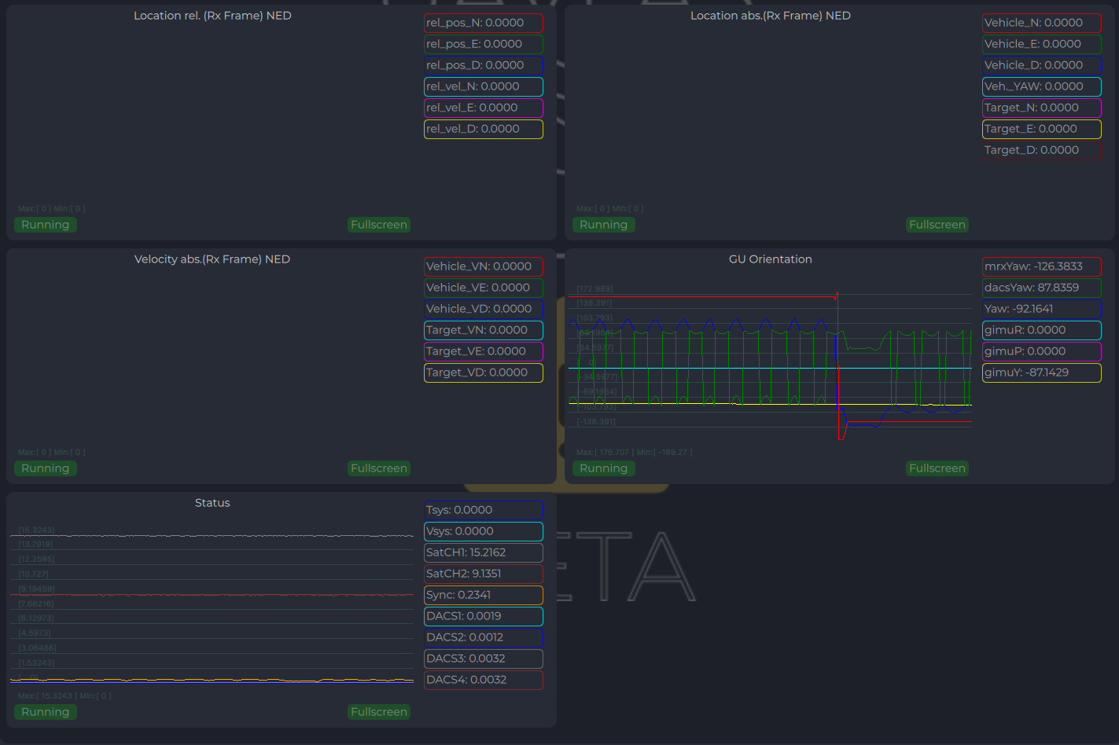Click the Vehicle_E legend entry
This screenshot has height=745, width=1119.
pos(1042,44)
